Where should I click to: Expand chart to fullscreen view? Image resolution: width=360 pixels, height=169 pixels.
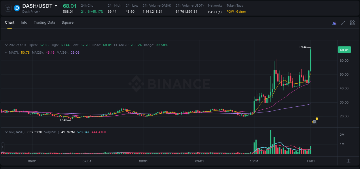coord(343,22)
